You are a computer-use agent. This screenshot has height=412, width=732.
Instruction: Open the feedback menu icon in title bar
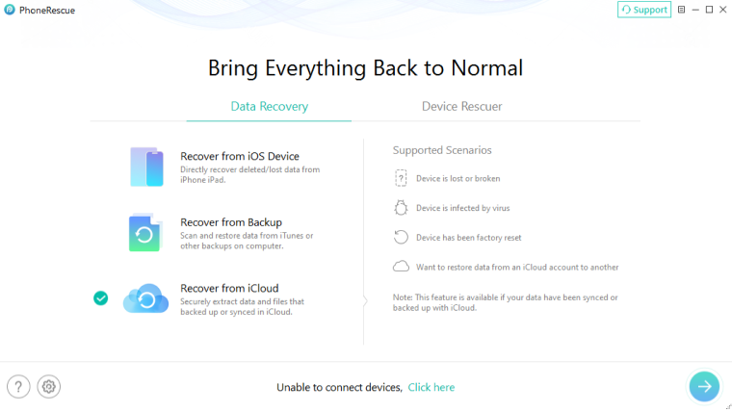click(x=681, y=10)
